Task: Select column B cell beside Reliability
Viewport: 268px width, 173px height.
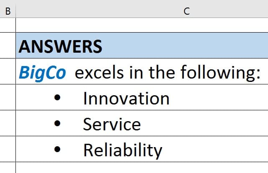Action: (8, 149)
